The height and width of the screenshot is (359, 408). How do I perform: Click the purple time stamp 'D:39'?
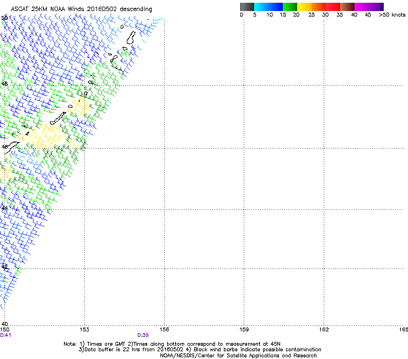143,335
